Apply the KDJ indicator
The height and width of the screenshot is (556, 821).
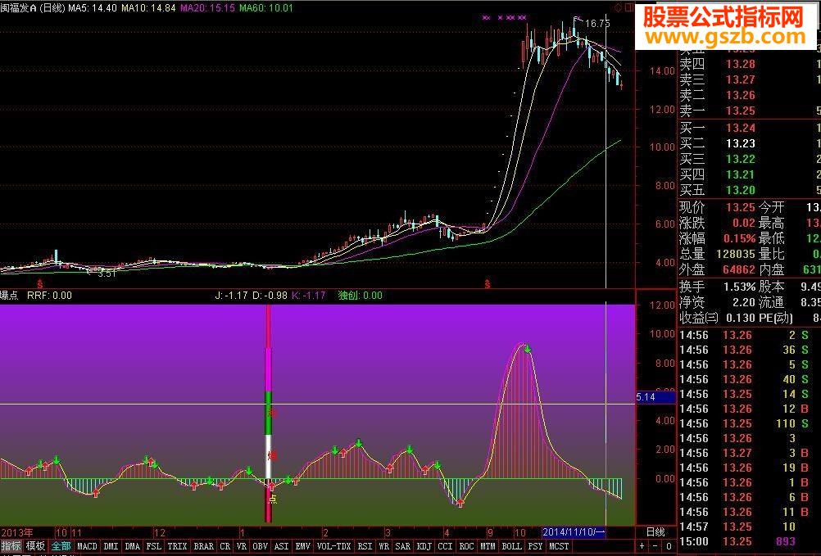point(424,546)
